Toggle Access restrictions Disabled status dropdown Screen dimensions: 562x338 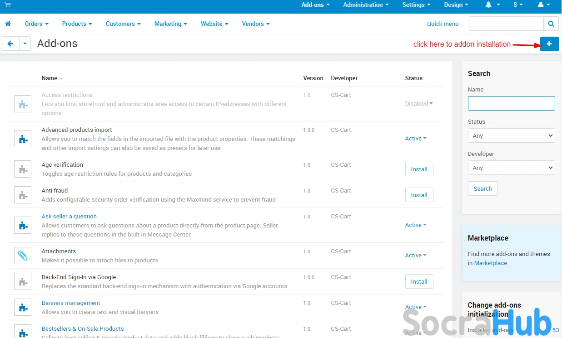tap(418, 103)
